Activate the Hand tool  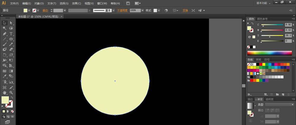click(x=5, y=92)
